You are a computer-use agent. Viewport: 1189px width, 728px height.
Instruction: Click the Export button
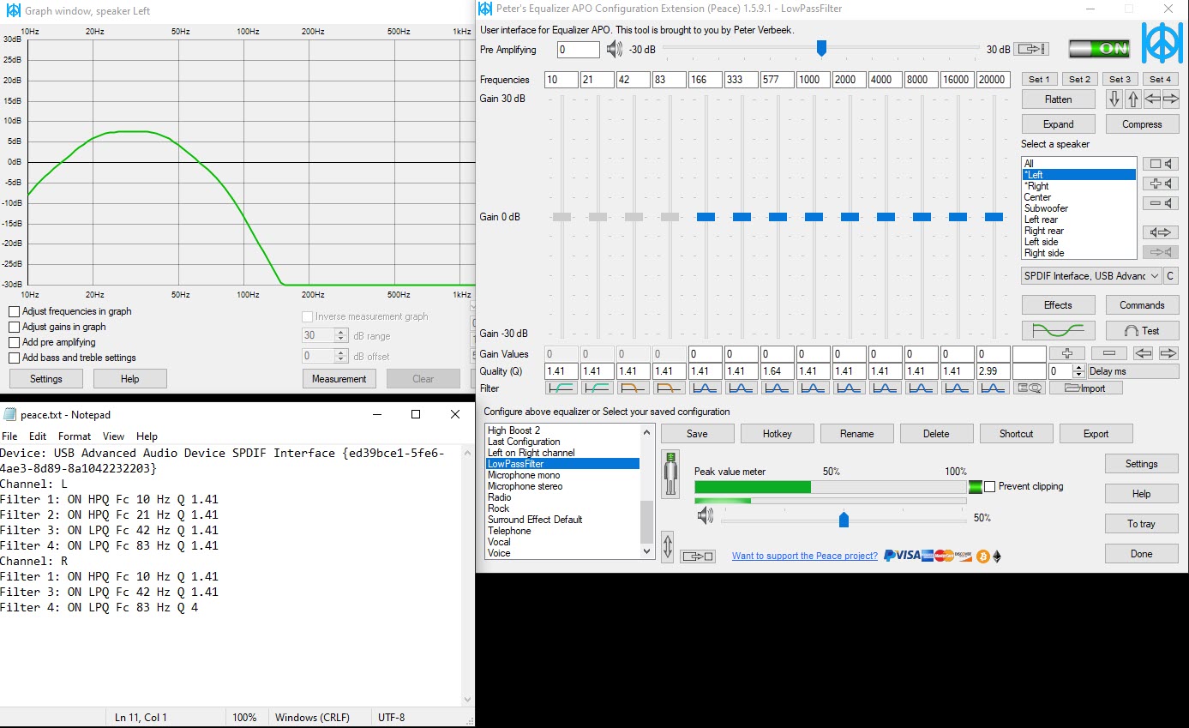pos(1096,433)
